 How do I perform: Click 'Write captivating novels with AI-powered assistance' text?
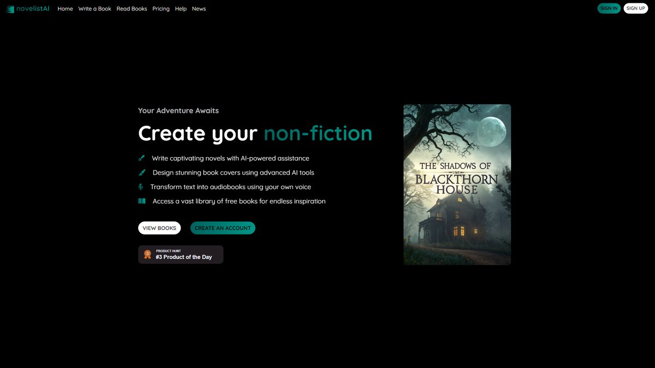(x=230, y=158)
